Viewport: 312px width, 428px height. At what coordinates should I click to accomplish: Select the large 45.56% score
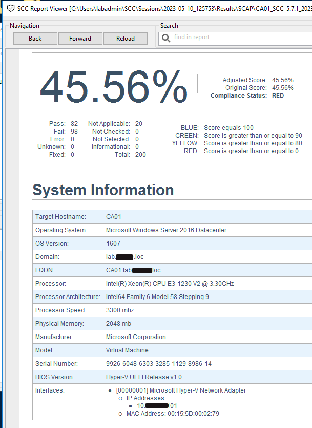tap(114, 87)
